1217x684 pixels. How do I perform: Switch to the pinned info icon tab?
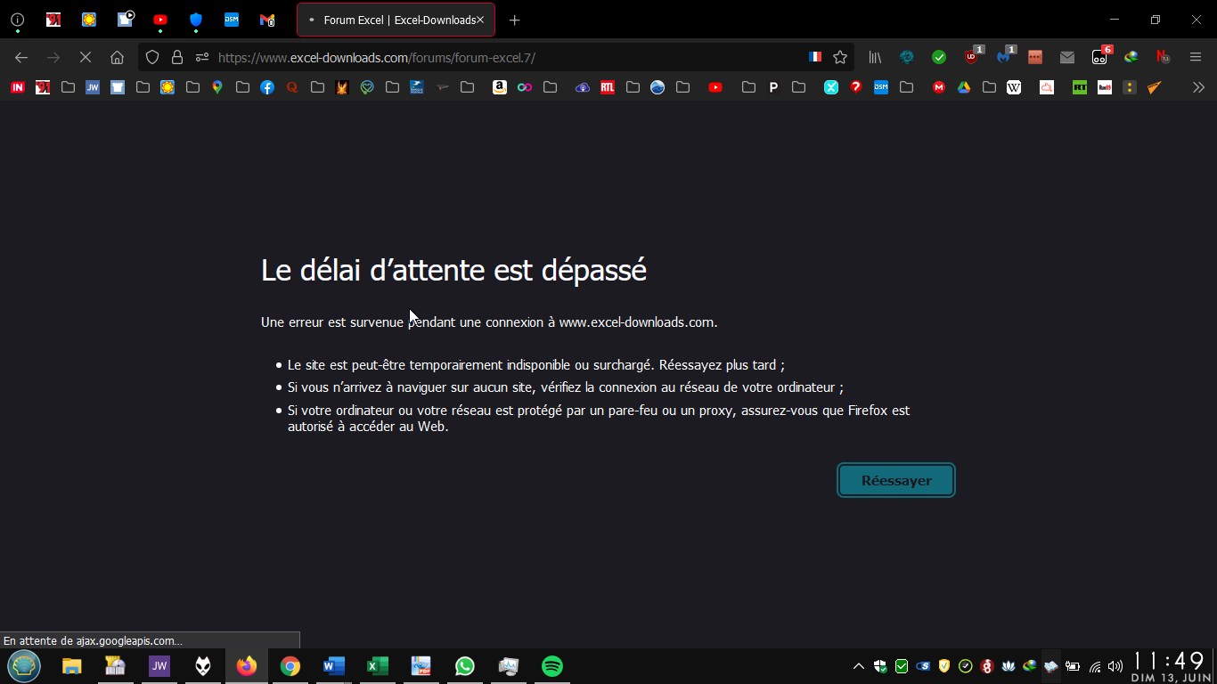click(18, 20)
